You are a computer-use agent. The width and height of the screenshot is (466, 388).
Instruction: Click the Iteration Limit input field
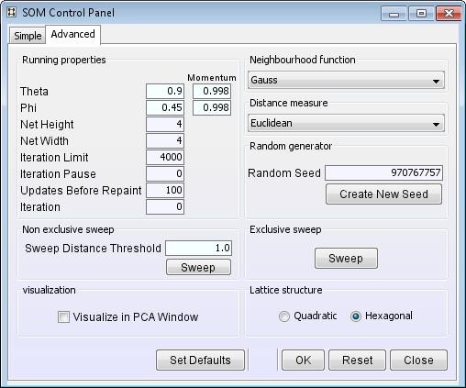coord(165,157)
